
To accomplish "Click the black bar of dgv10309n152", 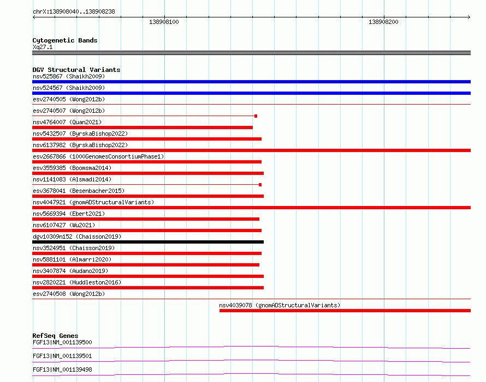I will coord(148,242).
